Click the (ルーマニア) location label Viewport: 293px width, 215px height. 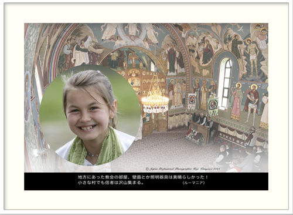pyautogui.click(x=193, y=183)
